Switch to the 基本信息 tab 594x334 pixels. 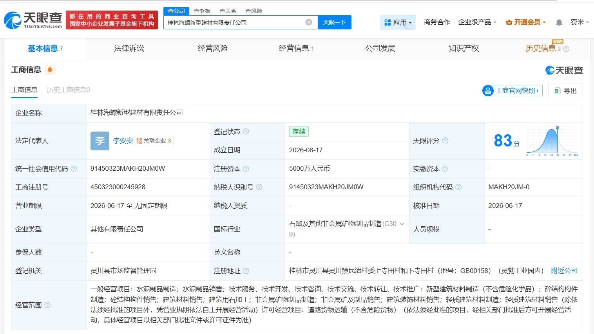[x=45, y=49]
